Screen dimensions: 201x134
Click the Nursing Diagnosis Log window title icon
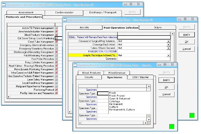[65, 20]
